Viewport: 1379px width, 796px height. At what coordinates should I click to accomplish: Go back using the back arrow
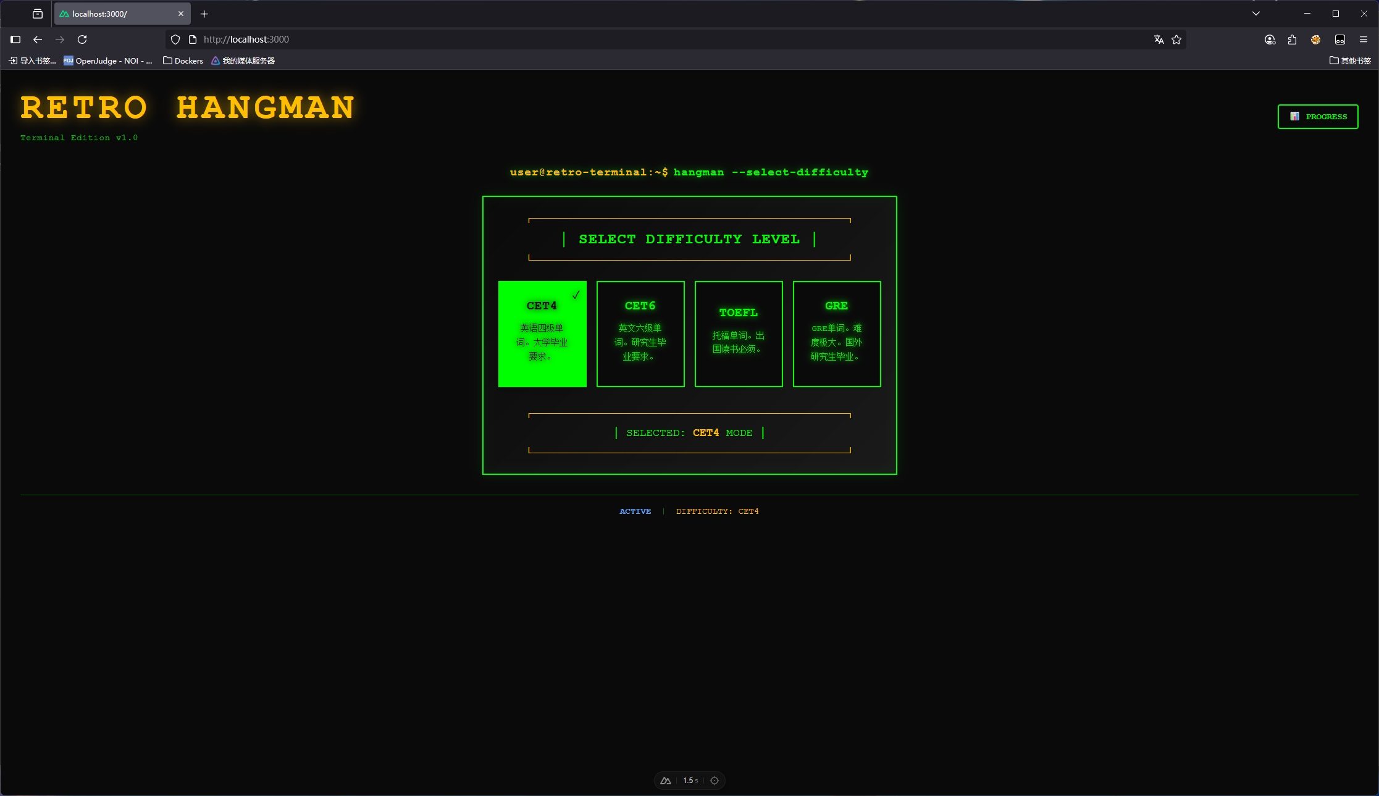38,40
